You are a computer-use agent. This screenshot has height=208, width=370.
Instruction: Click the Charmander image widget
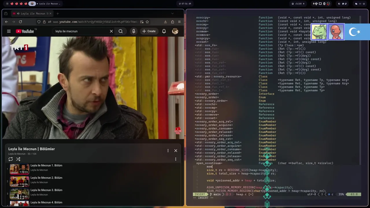[336, 32]
